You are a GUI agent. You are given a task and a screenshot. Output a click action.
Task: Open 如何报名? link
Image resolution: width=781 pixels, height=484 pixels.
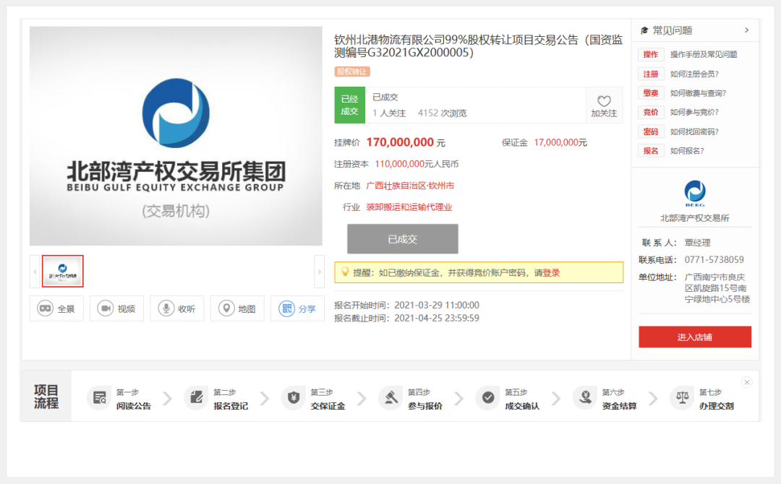(x=687, y=151)
